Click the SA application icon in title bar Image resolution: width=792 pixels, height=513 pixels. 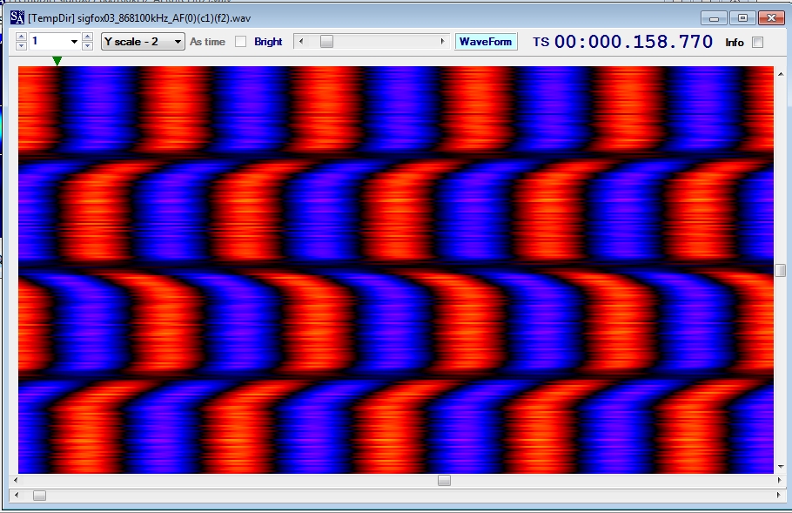(17, 17)
